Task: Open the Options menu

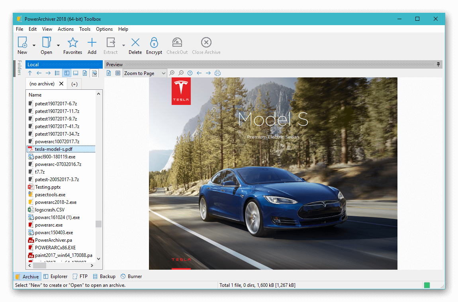Action: pyautogui.click(x=104, y=29)
